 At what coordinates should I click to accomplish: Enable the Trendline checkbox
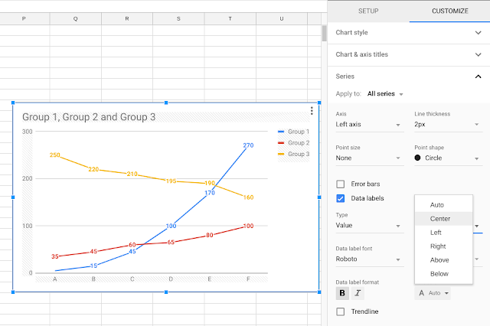(x=340, y=311)
